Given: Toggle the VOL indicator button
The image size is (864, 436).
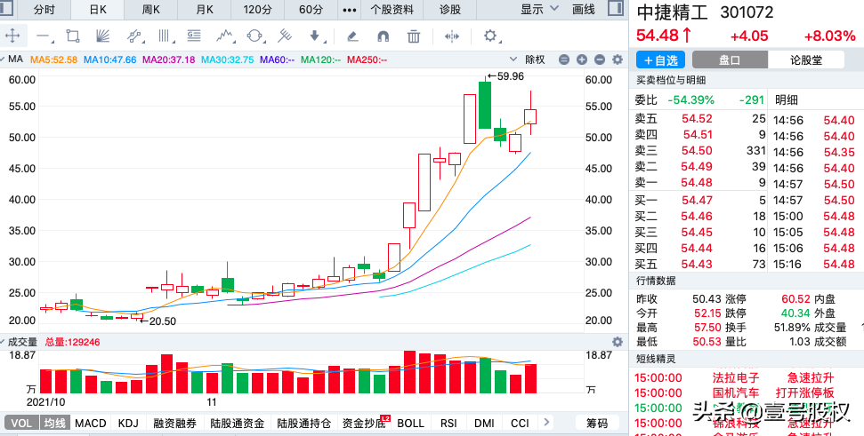Looking at the screenshot, I should pyautogui.click(x=21, y=423).
